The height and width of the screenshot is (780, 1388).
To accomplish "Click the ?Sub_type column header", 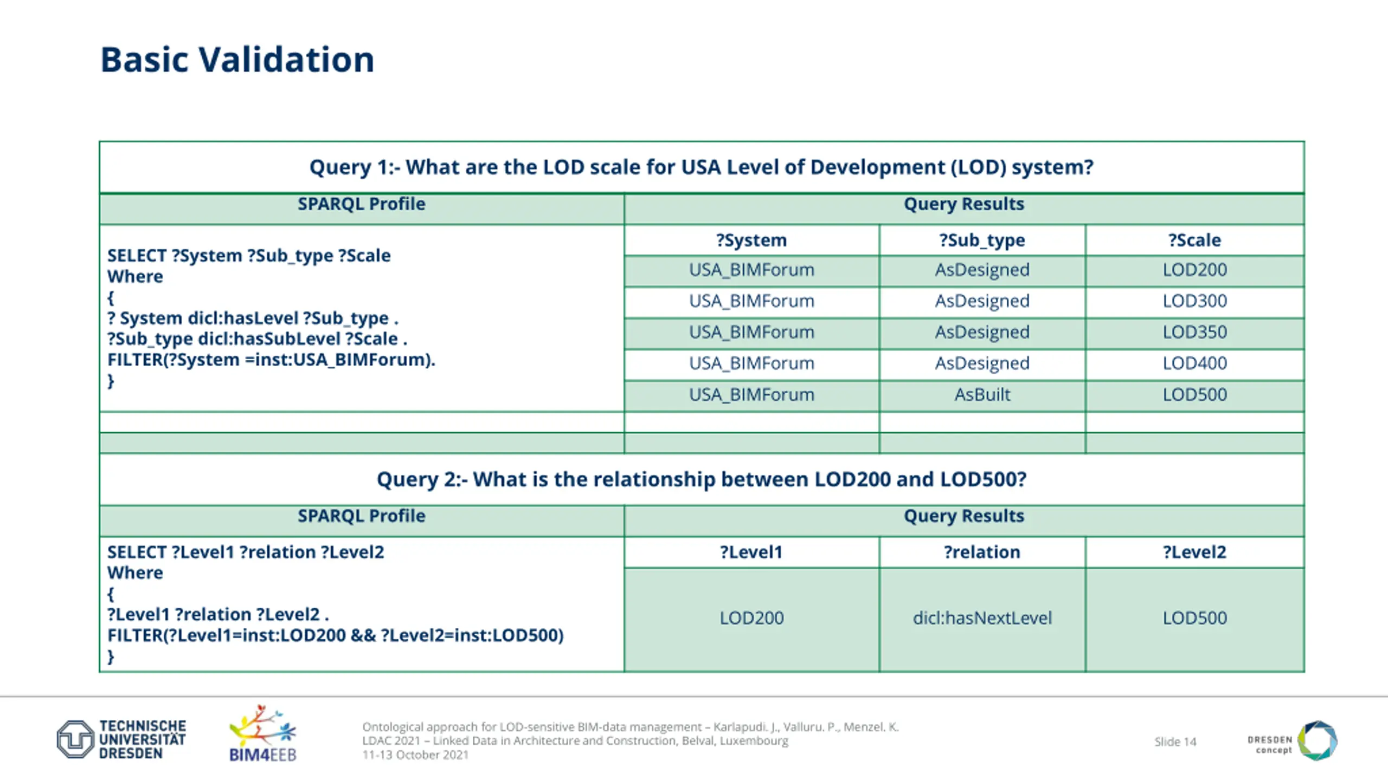I will pos(982,240).
